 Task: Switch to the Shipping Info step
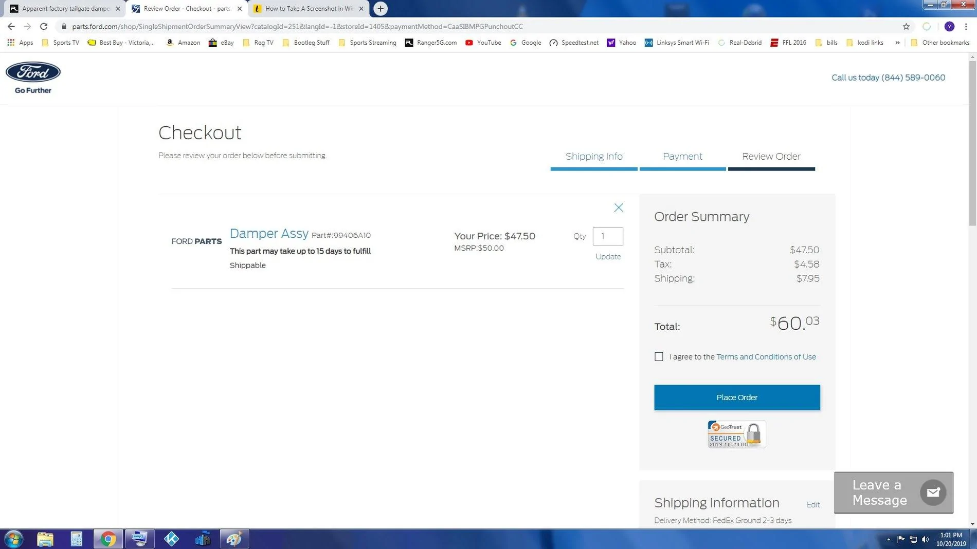(594, 157)
